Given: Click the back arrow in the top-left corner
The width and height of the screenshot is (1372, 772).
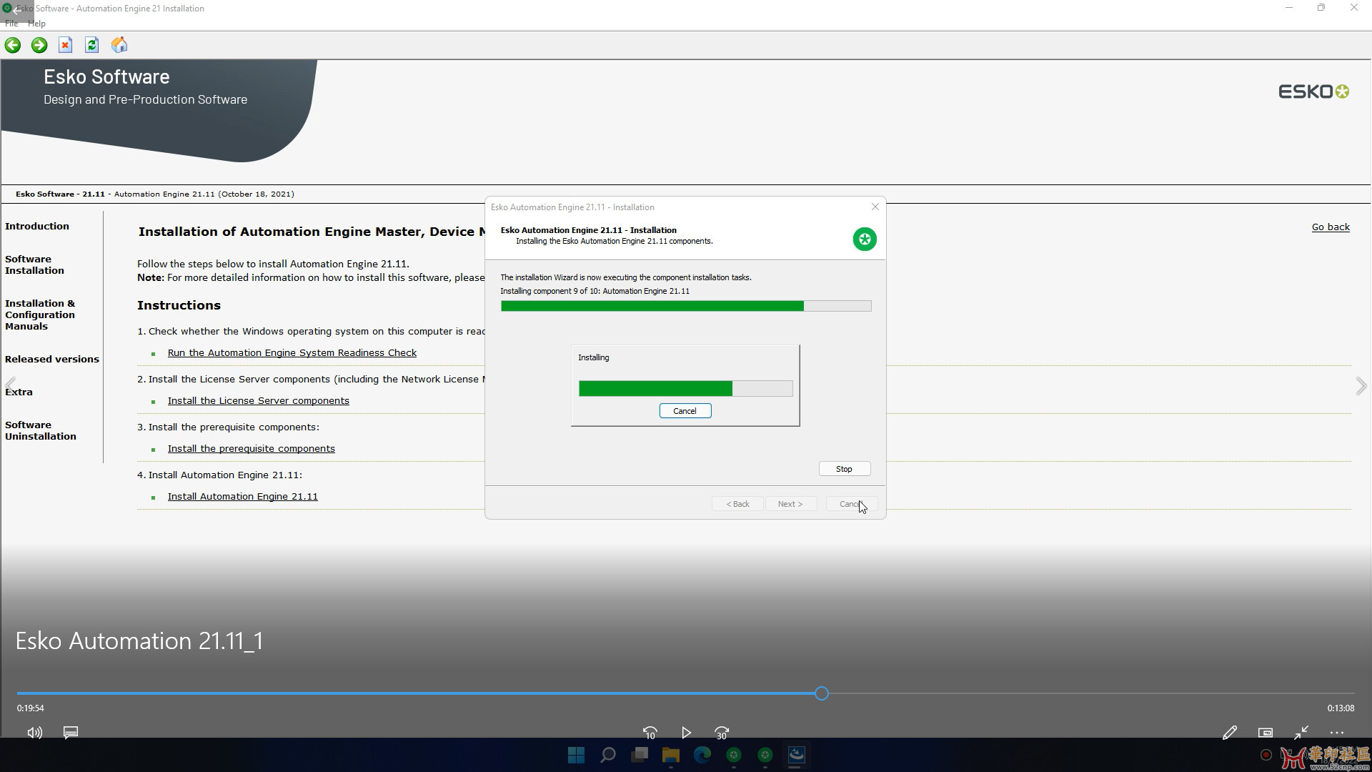Looking at the screenshot, I should [x=16, y=10].
